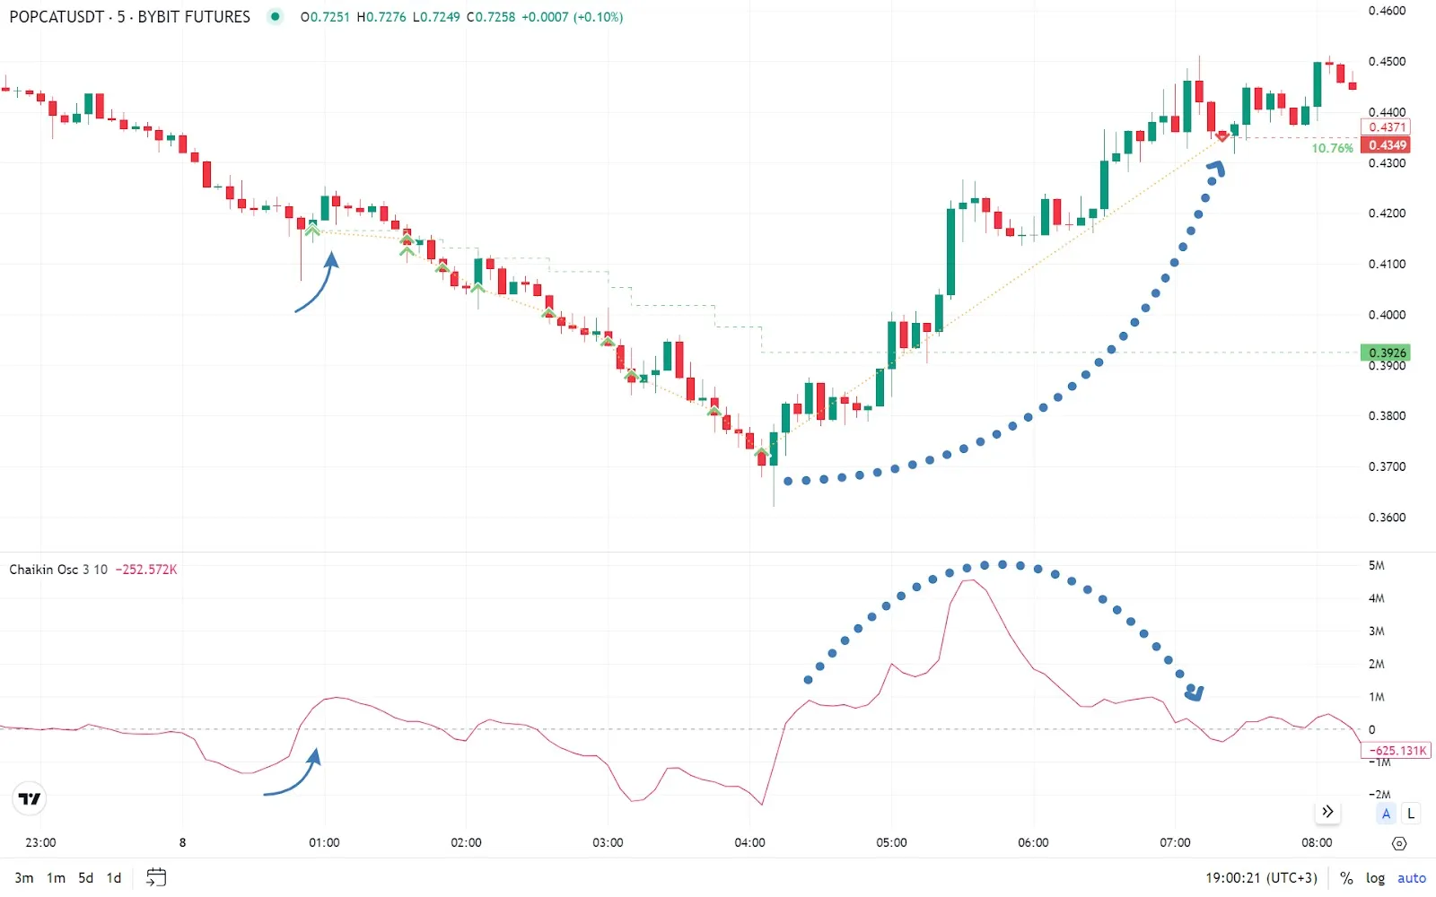
Task: Select the 1d range button
Action: (x=114, y=878)
